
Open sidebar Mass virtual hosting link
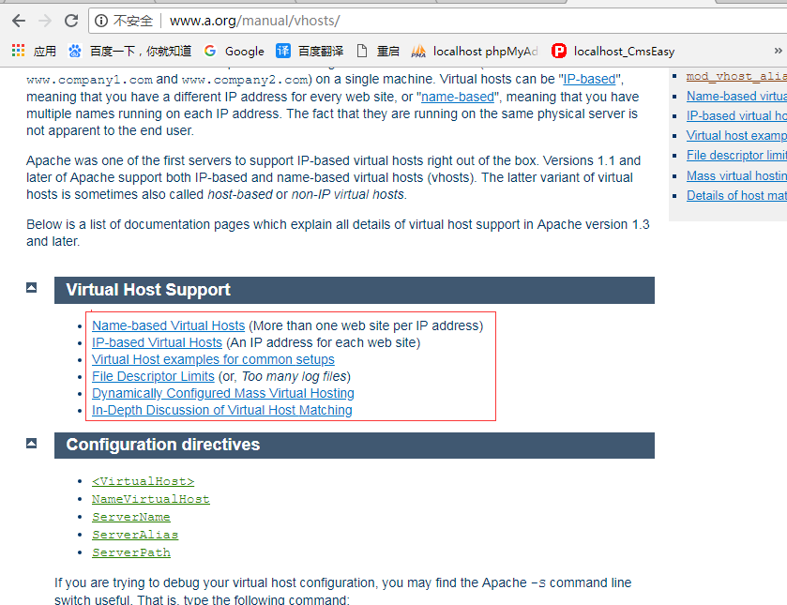coord(736,175)
